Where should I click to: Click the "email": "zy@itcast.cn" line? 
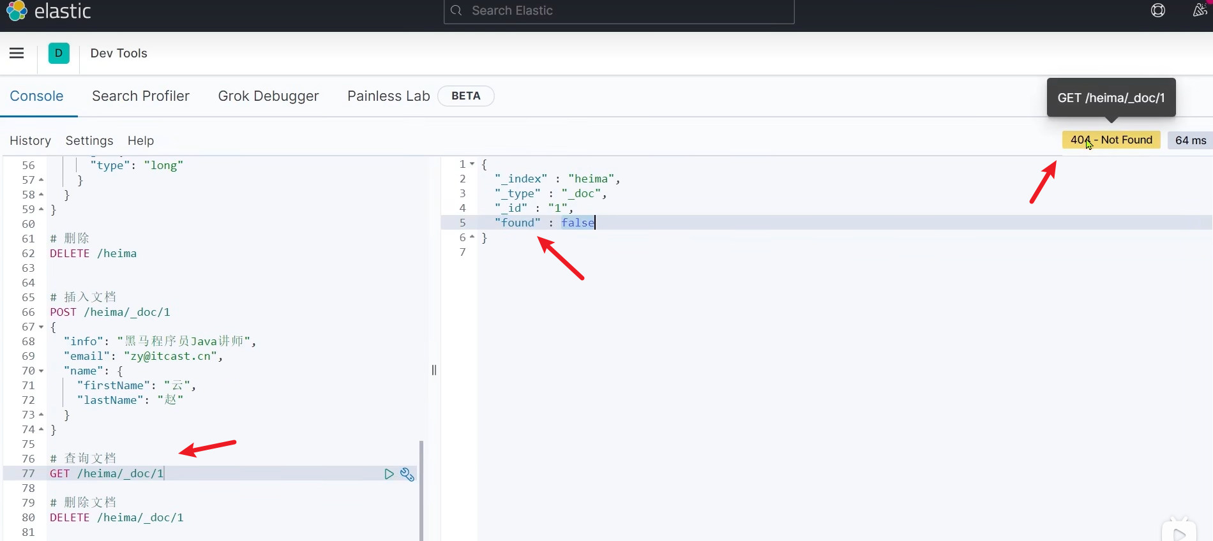(143, 356)
